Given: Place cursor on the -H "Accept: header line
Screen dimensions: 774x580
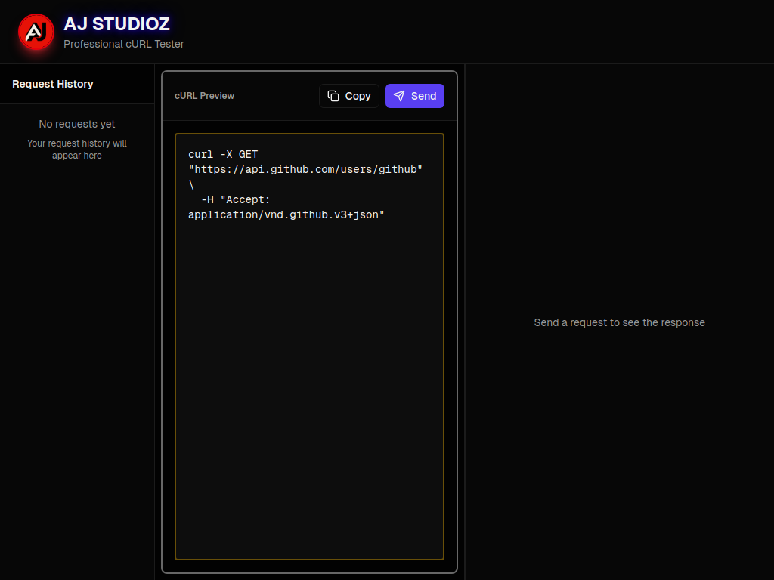Looking at the screenshot, I should point(235,199).
